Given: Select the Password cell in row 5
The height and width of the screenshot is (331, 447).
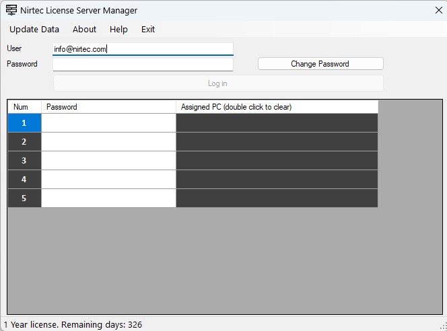Looking at the screenshot, I should (x=108, y=198).
